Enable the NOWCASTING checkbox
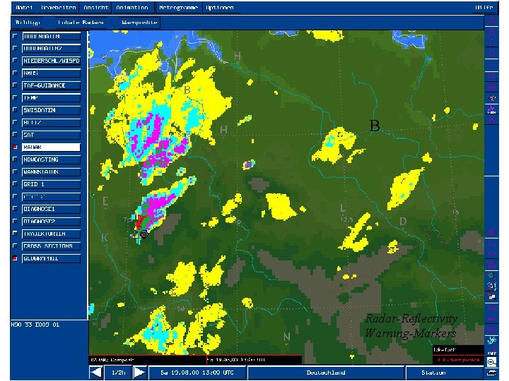Viewport: 509px width, 381px height. pos(15,159)
